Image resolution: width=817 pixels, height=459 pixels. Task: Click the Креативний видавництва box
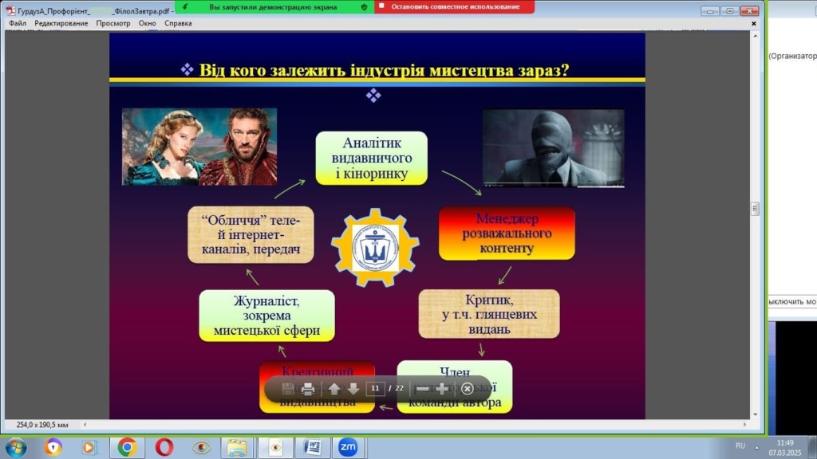click(x=317, y=386)
